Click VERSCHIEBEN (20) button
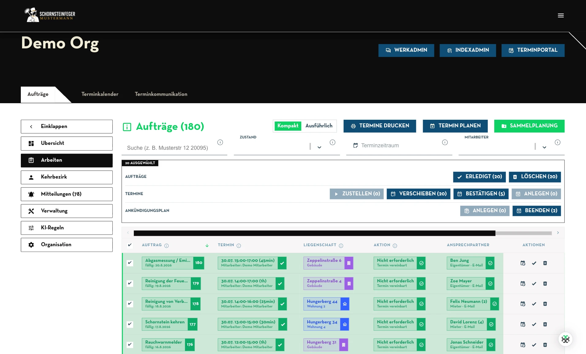 click(418, 194)
